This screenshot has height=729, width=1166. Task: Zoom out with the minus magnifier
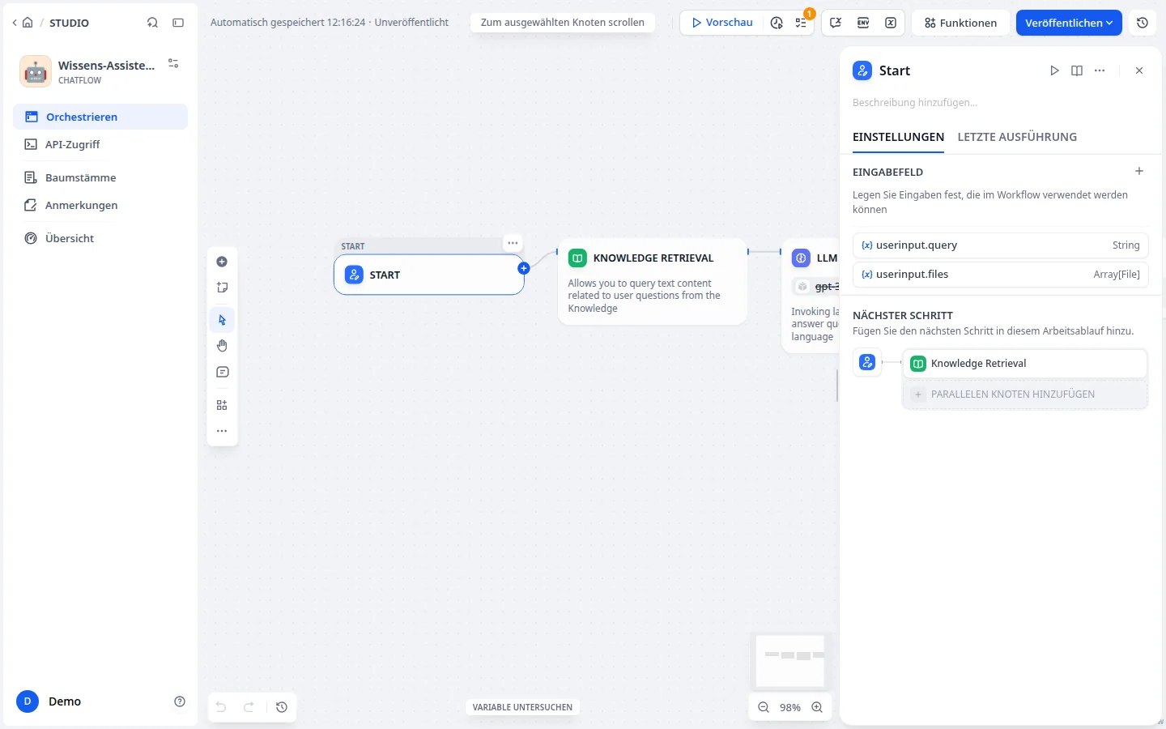[x=764, y=707]
